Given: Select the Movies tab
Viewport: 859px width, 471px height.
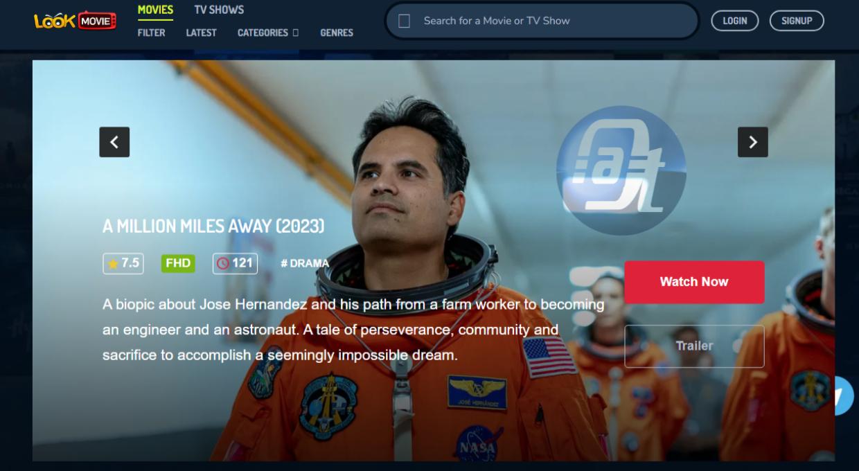Looking at the screenshot, I should [x=155, y=10].
